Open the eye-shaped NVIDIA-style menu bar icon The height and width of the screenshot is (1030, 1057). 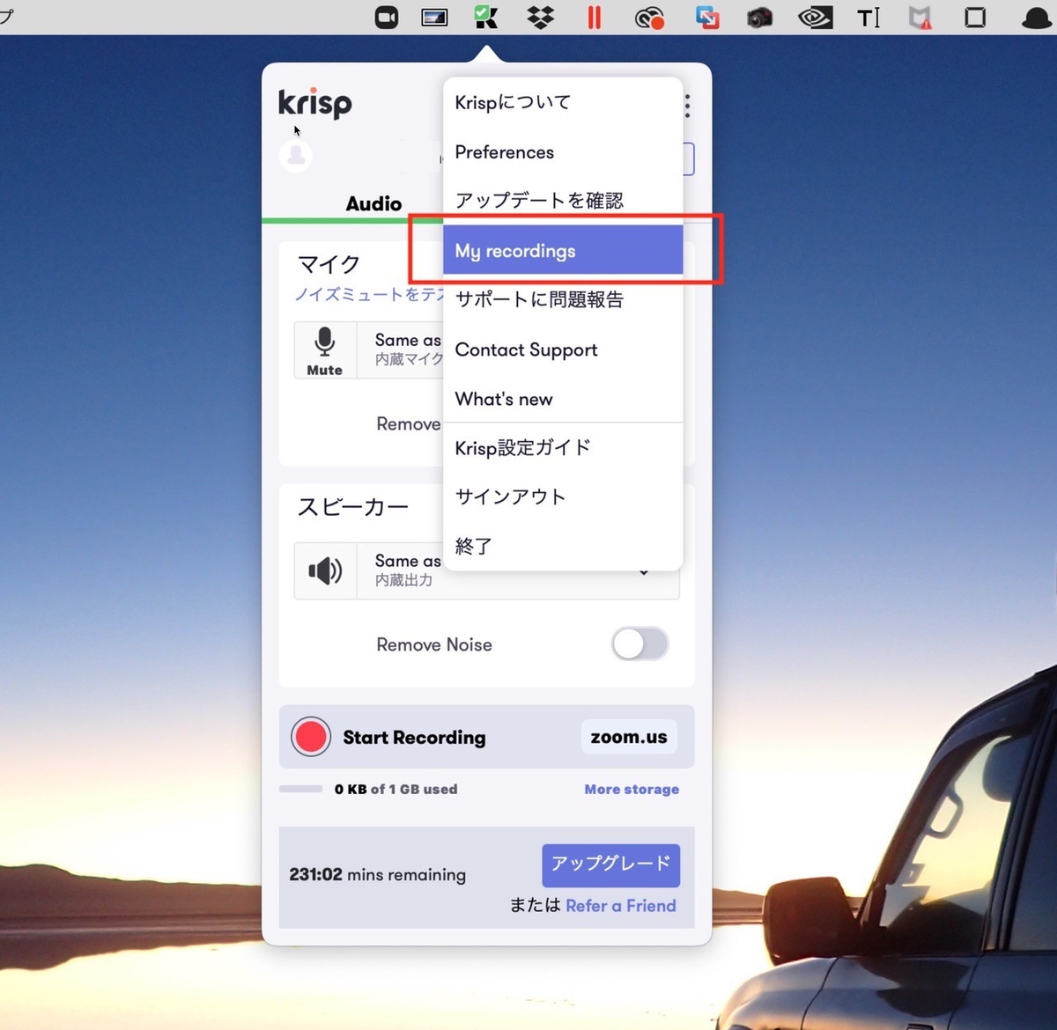point(815,18)
